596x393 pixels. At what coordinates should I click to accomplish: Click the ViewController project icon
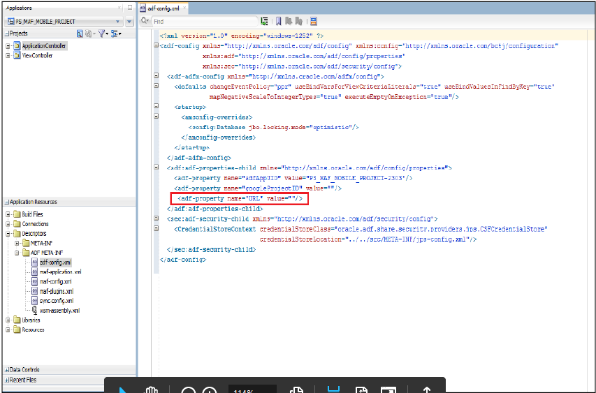point(17,55)
